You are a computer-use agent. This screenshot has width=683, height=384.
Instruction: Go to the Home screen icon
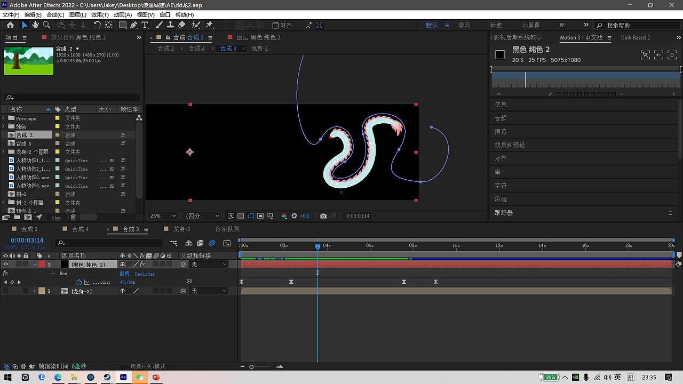(10, 25)
